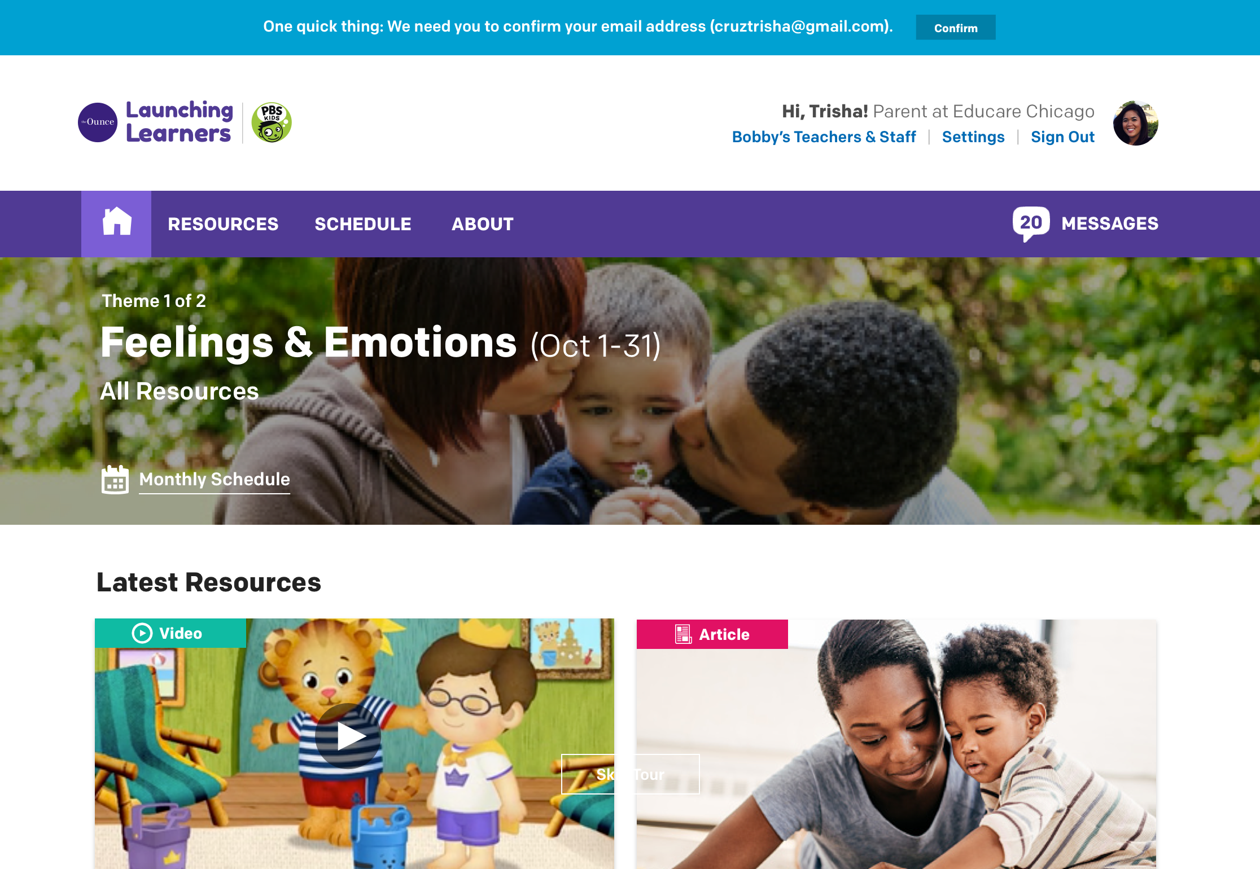Click Confirm email address button
Screen dimensions: 1260x869
(x=955, y=27)
